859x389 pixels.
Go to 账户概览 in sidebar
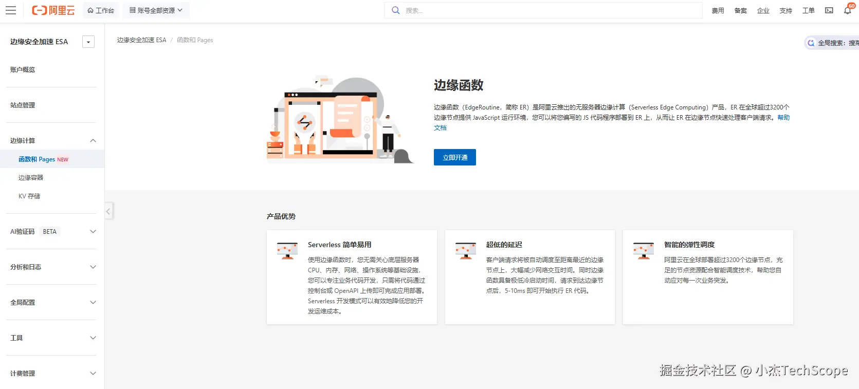pyautogui.click(x=23, y=70)
